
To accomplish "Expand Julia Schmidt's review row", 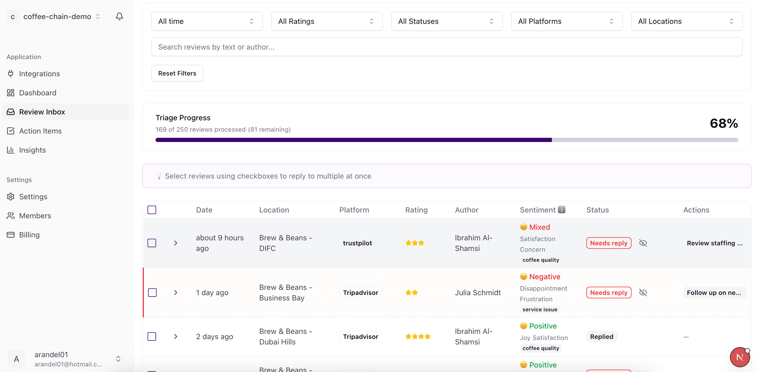I will click(176, 293).
